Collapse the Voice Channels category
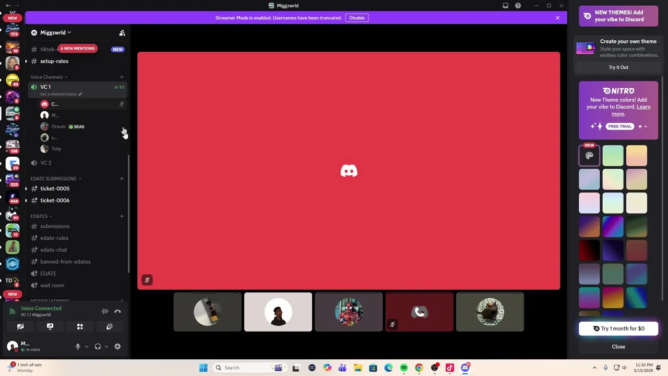Viewport: 668px width, 376px height. 49,77
